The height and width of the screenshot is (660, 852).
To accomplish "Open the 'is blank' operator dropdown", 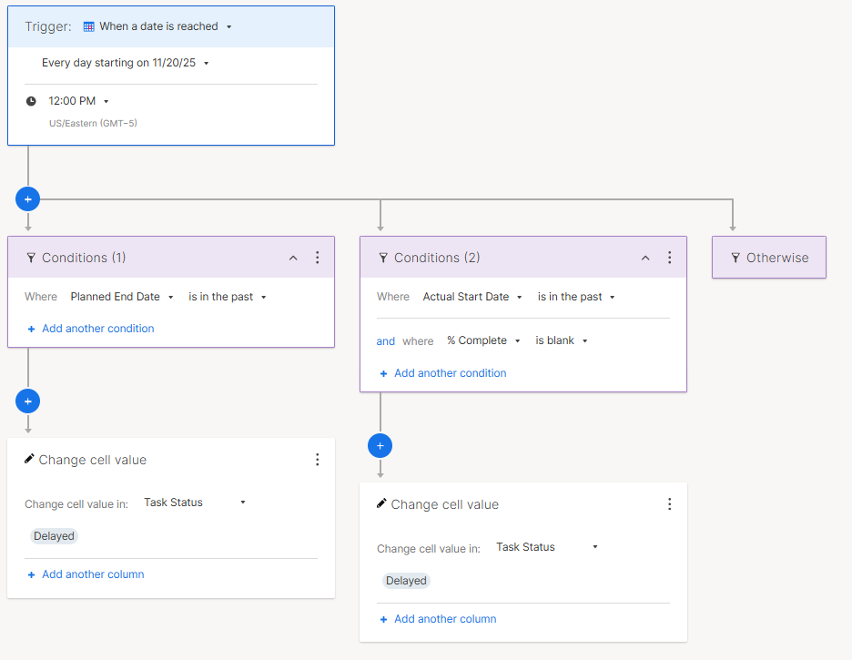I will [562, 340].
